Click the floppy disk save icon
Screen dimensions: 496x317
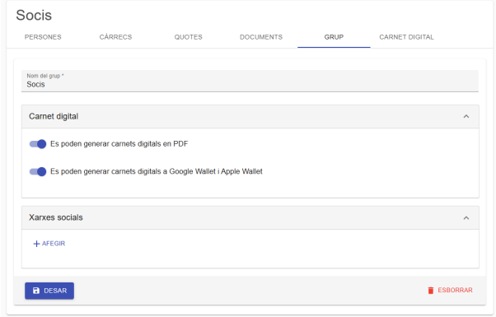[36, 291]
